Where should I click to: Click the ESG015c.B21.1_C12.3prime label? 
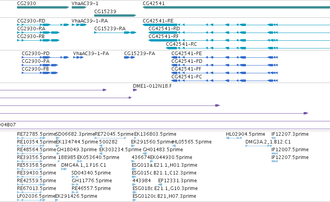tap(164, 173)
